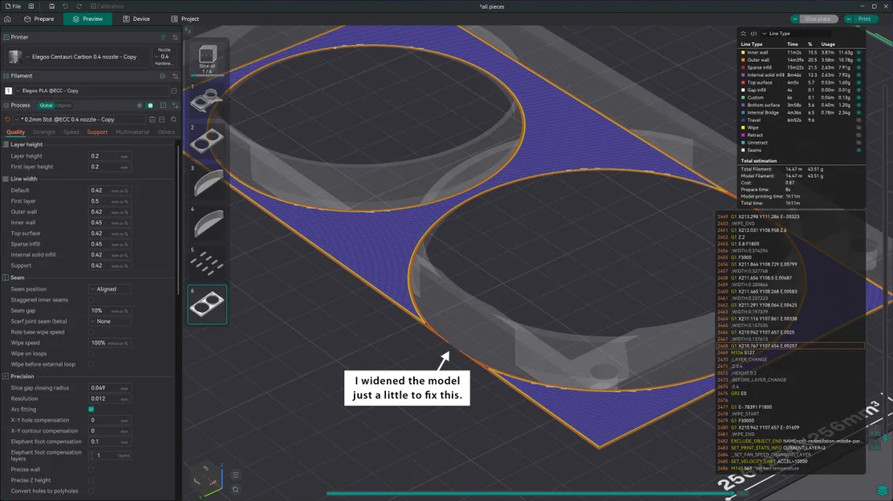The height and width of the screenshot is (501, 893).
Task: Enable the Precise wall checkbox
Action: pos(91,470)
